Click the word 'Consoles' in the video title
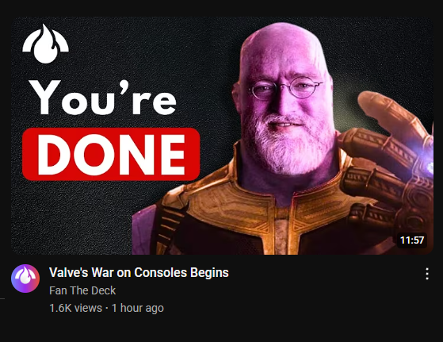This screenshot has width=443, height=342. click(x=160, y=273)
